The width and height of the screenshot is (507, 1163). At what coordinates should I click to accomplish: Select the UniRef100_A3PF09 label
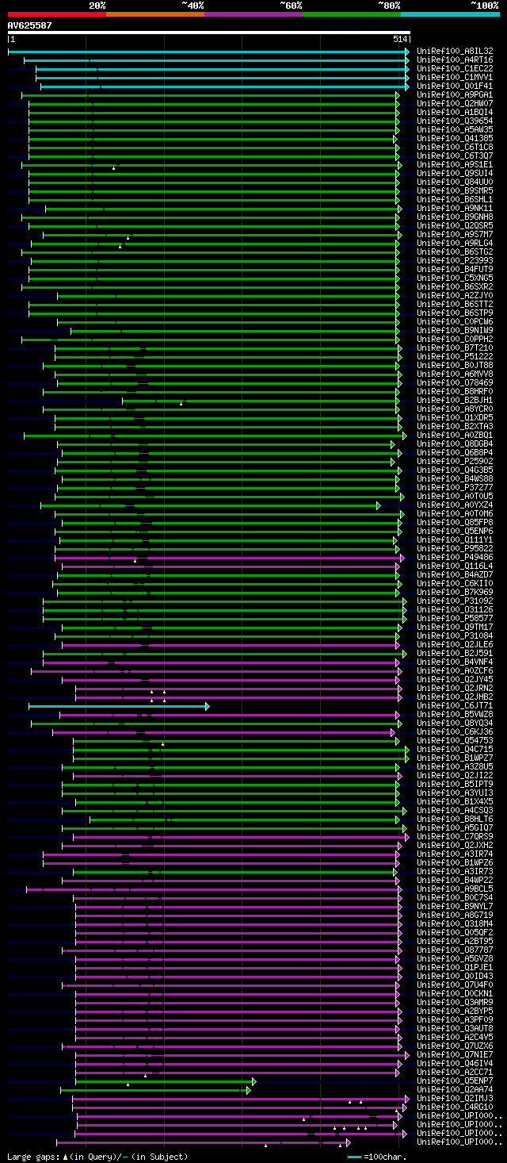(x=455, y=1019)
